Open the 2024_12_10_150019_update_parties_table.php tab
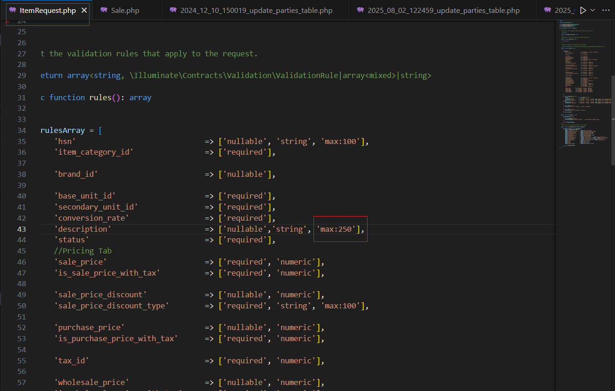The image size is (615, 391). click(256, 10)
